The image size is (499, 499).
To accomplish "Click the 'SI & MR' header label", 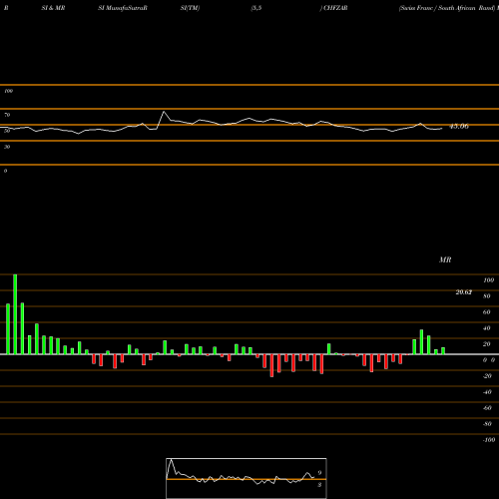I will tap(53, 8).
